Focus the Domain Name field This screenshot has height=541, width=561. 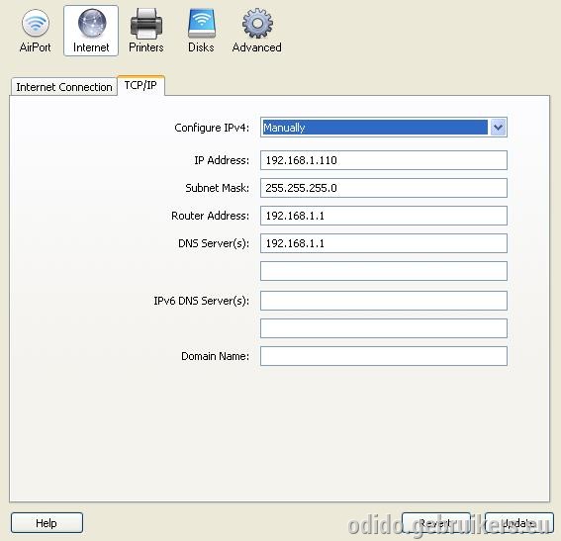click(384, 356)
